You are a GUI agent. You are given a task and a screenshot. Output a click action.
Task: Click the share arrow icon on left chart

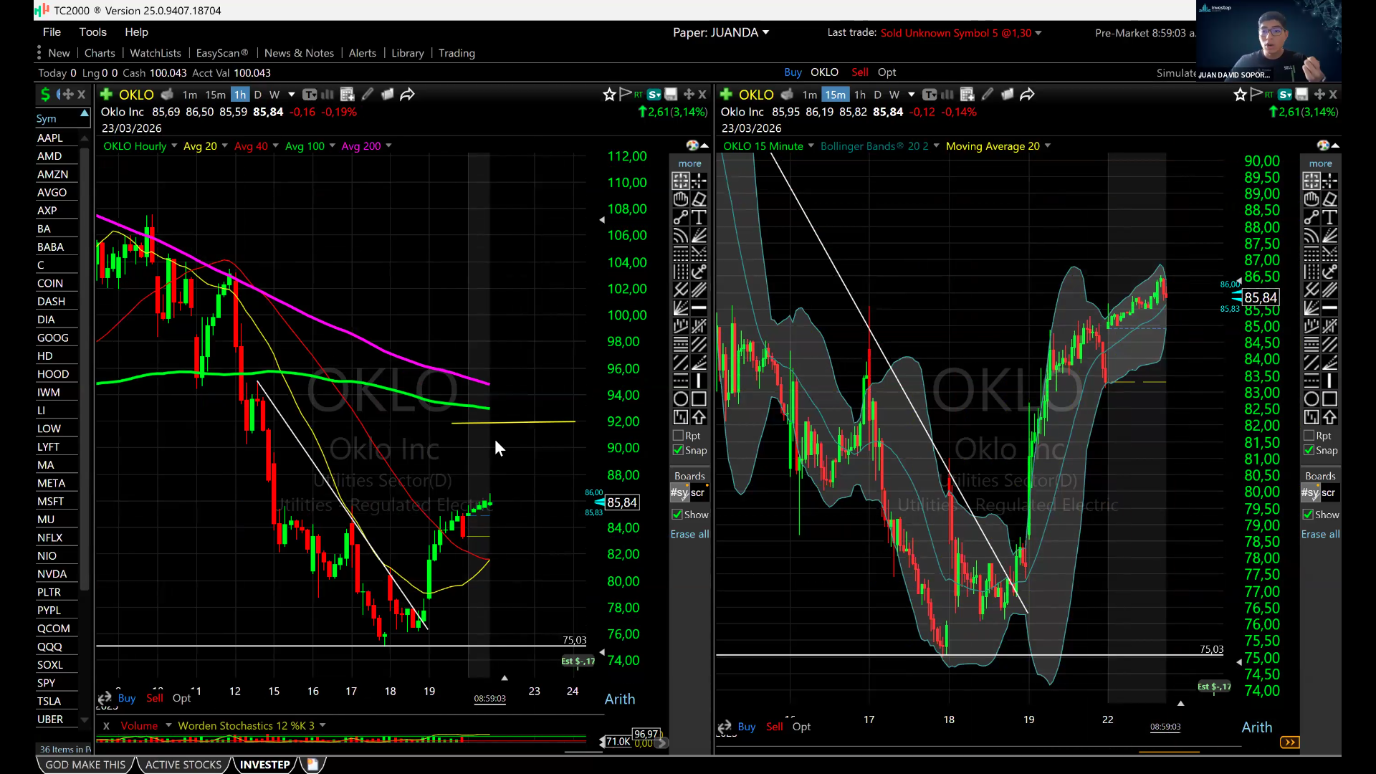pos(407,95)
